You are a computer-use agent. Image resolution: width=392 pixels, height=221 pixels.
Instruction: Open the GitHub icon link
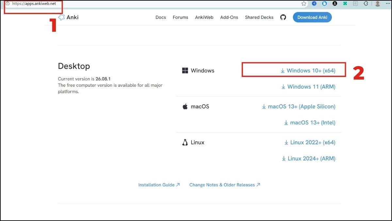pyautogui.click(x=283, y=17)
